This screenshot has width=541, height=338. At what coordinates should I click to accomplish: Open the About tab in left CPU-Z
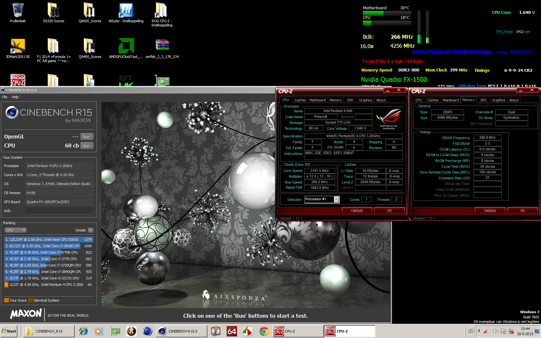[381, 100]
